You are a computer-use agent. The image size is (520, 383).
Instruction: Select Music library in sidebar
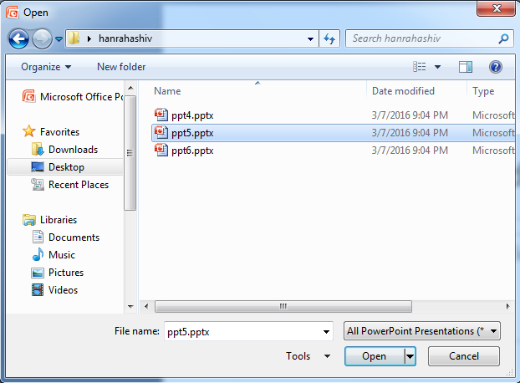(61, 255)
